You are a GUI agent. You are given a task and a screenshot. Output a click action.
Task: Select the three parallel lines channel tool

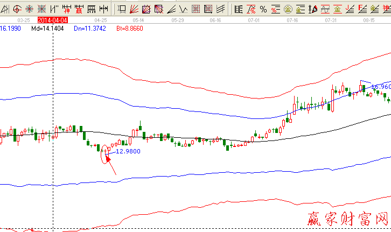click(220, 9)
